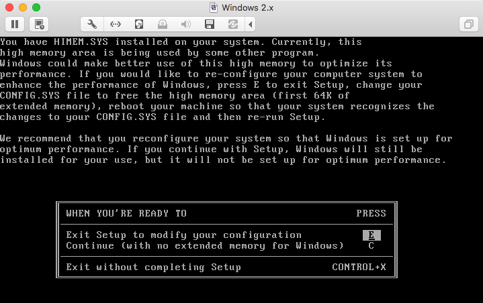The image size is (483, 303).
Task: Click the network adapter icon
Action: [x=116, y=24]
